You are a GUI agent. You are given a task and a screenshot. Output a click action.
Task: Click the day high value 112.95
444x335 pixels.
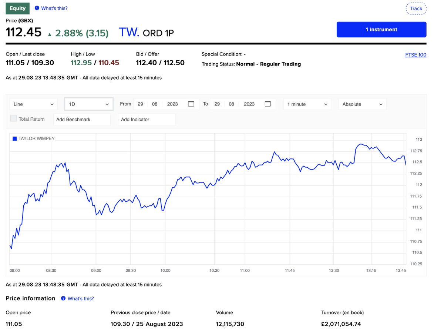[81, 63]
